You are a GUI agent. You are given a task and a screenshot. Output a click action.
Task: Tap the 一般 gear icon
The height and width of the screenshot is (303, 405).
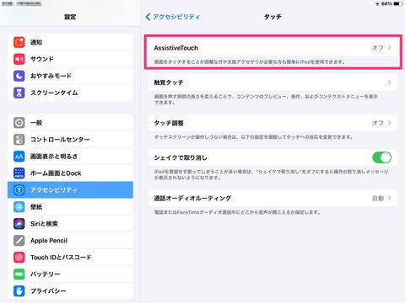pos(19,123)
